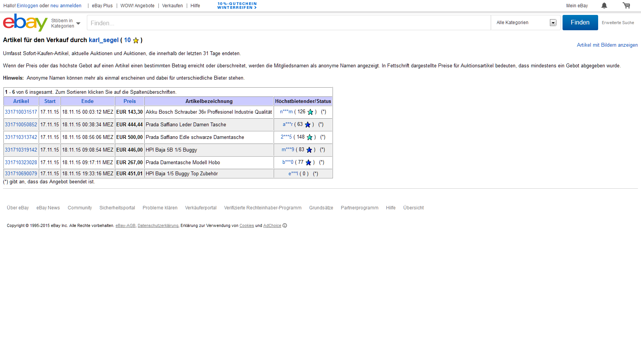Open the Mein eBay menu
Viewport: 641px width, 346px height.
(x=577, y=6)
